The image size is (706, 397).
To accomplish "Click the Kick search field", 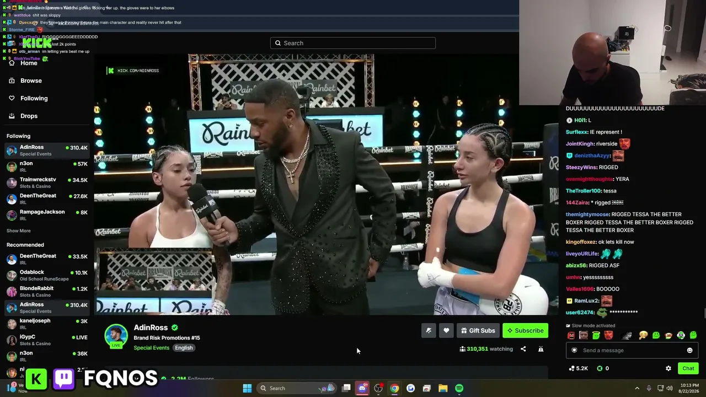I will 353,43.
